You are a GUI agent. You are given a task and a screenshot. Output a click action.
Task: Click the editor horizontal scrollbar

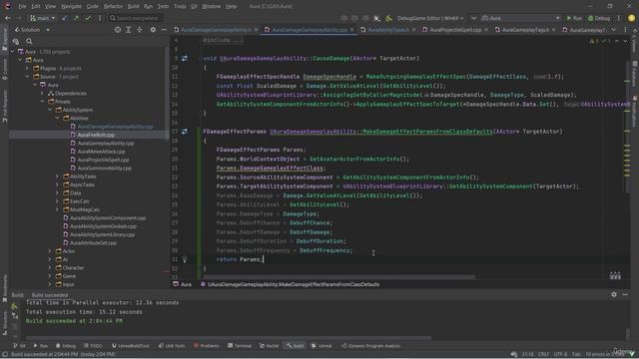[339, 277]
